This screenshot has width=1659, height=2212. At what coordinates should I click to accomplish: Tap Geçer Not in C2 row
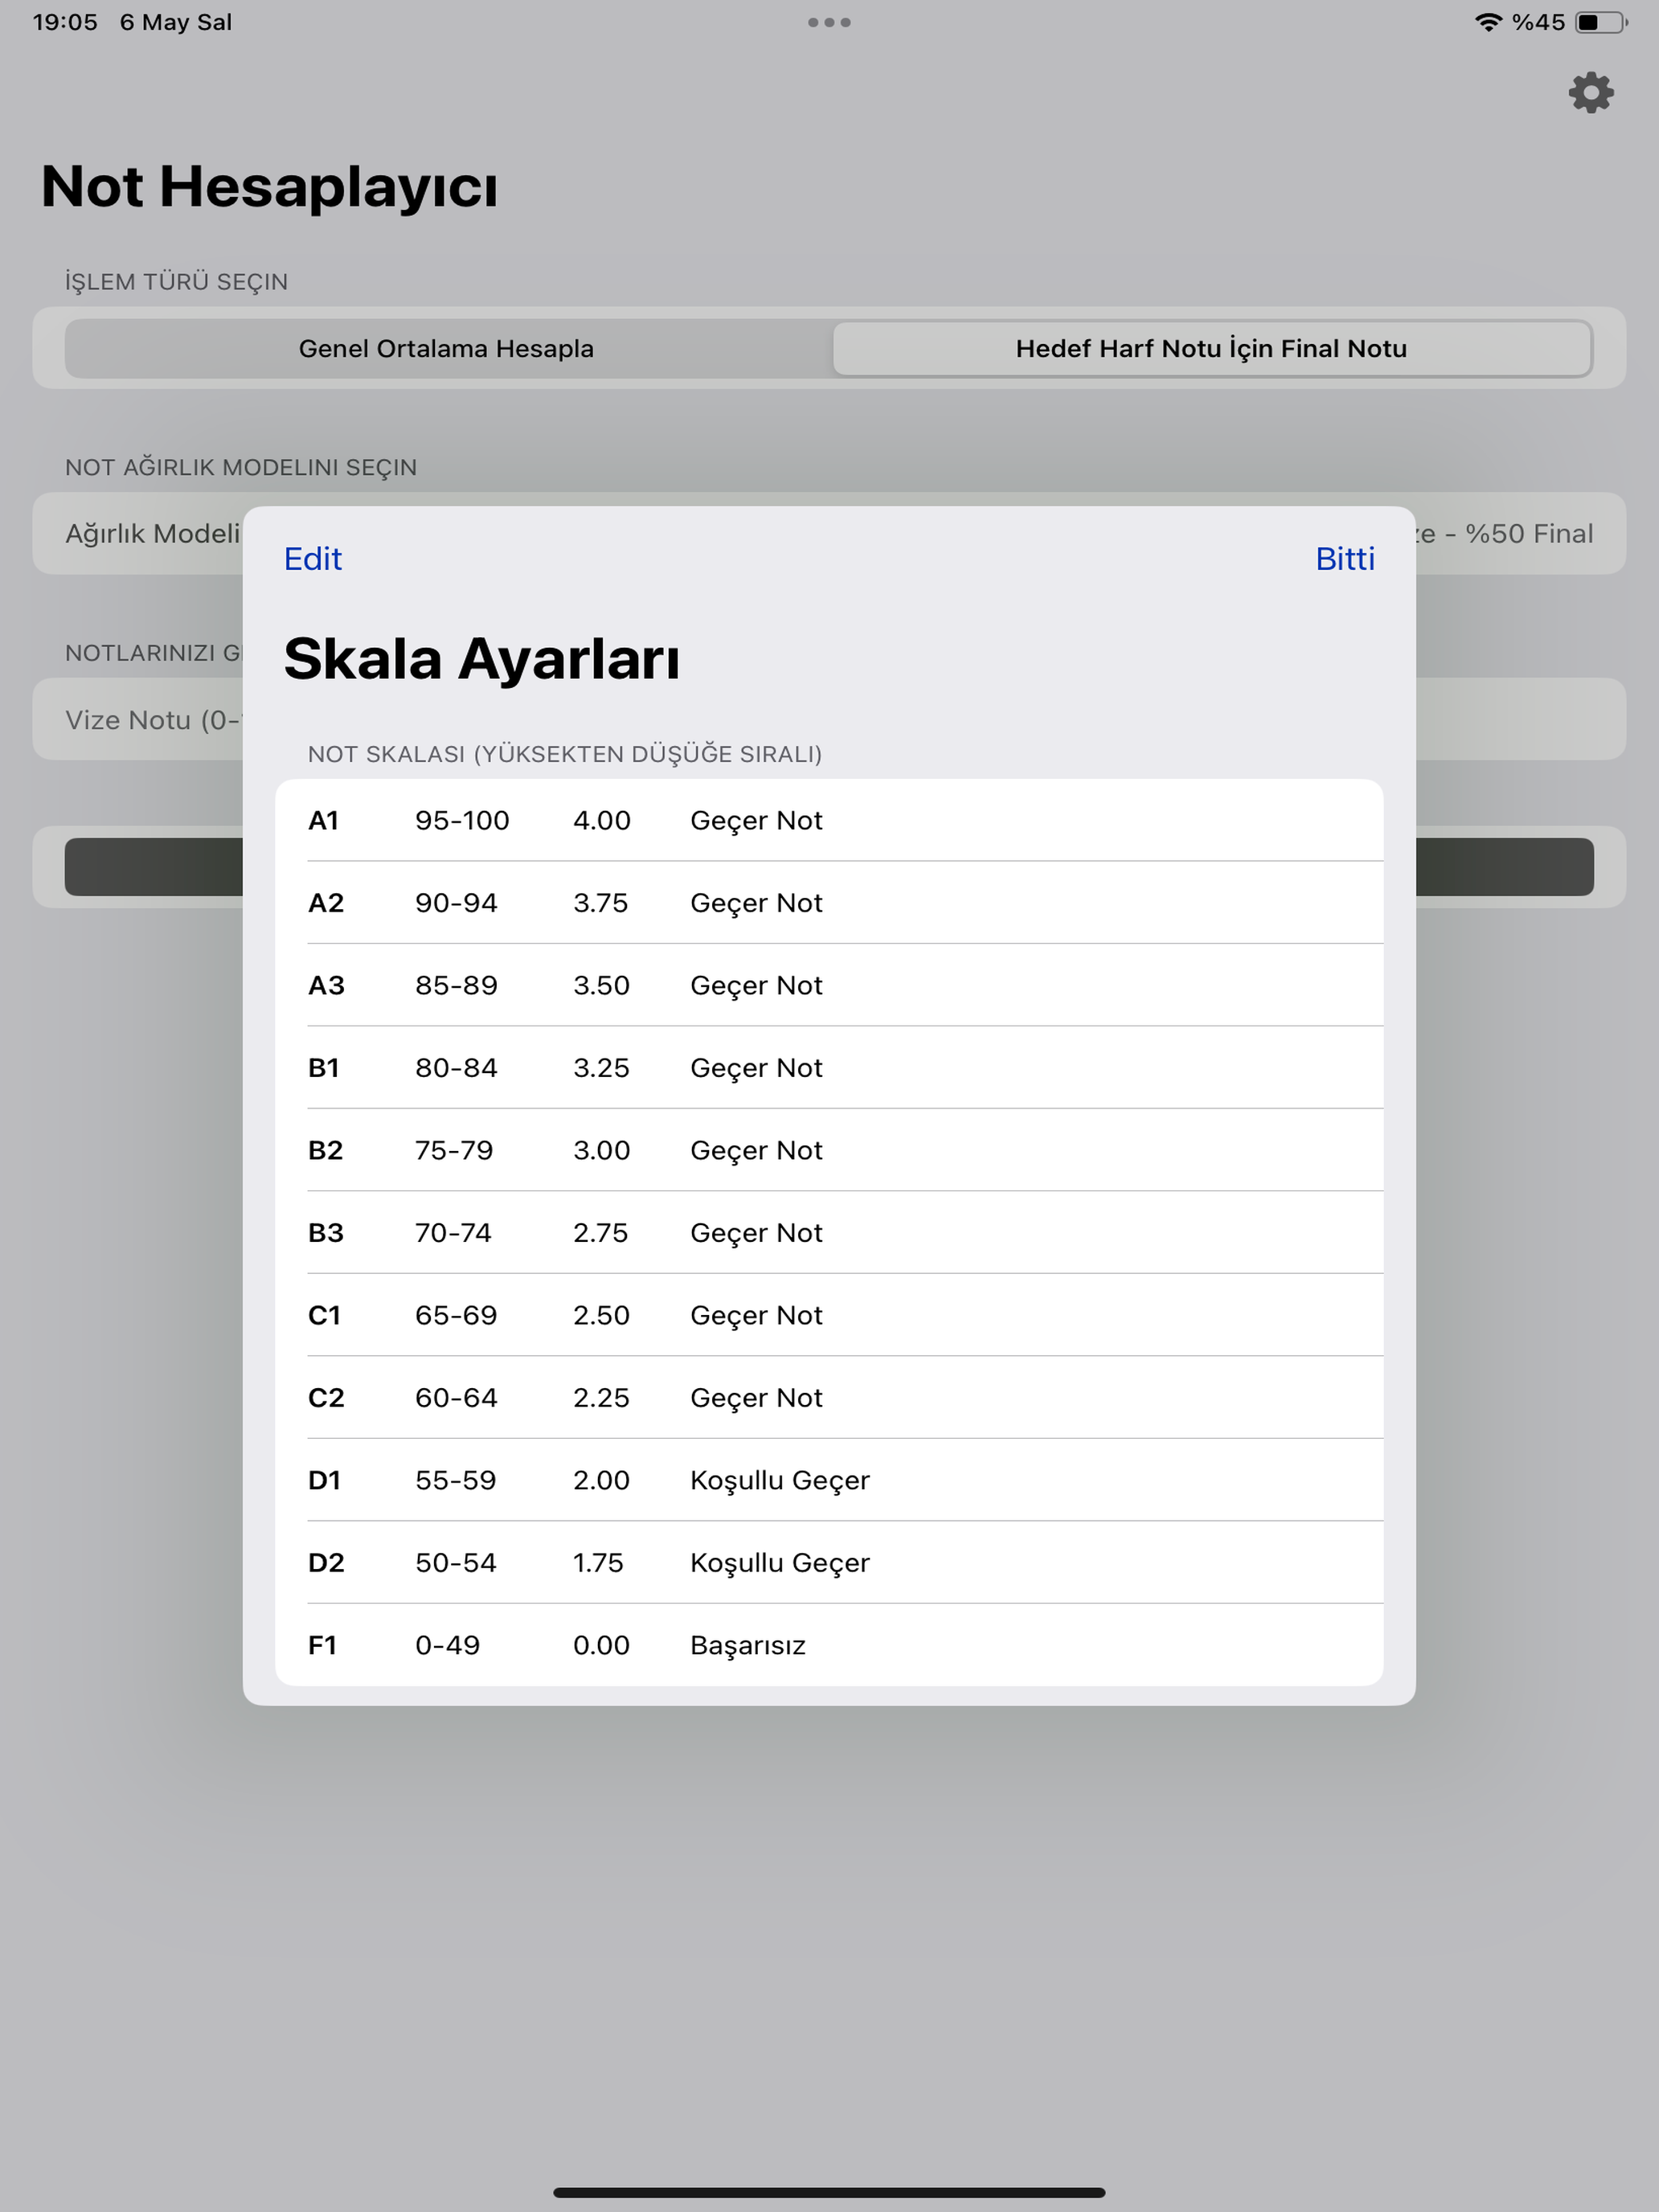coord(756,1399)
